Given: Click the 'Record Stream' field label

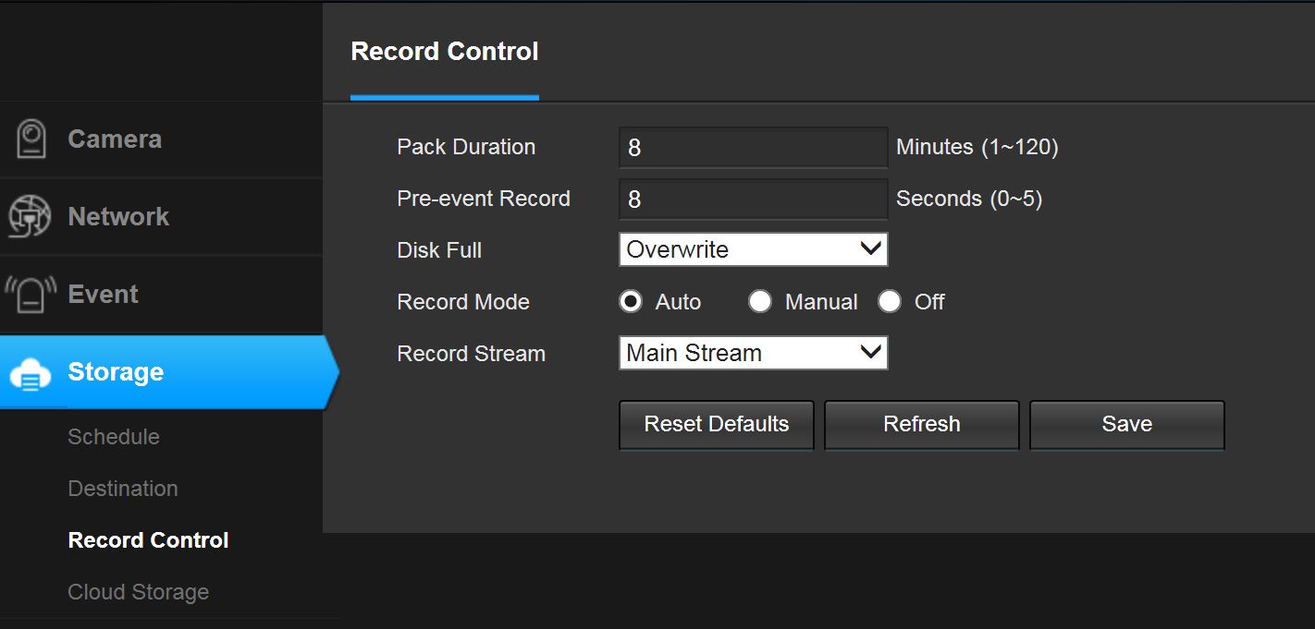Looking at the screenshot, I should (x=472, y=354).
